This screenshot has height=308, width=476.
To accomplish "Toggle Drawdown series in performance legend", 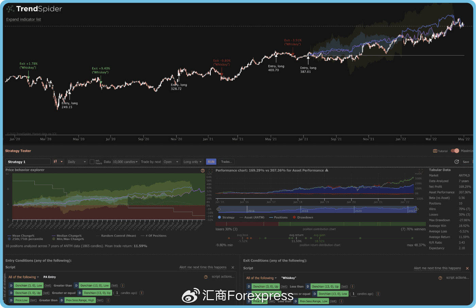I will tap(303, 217).
